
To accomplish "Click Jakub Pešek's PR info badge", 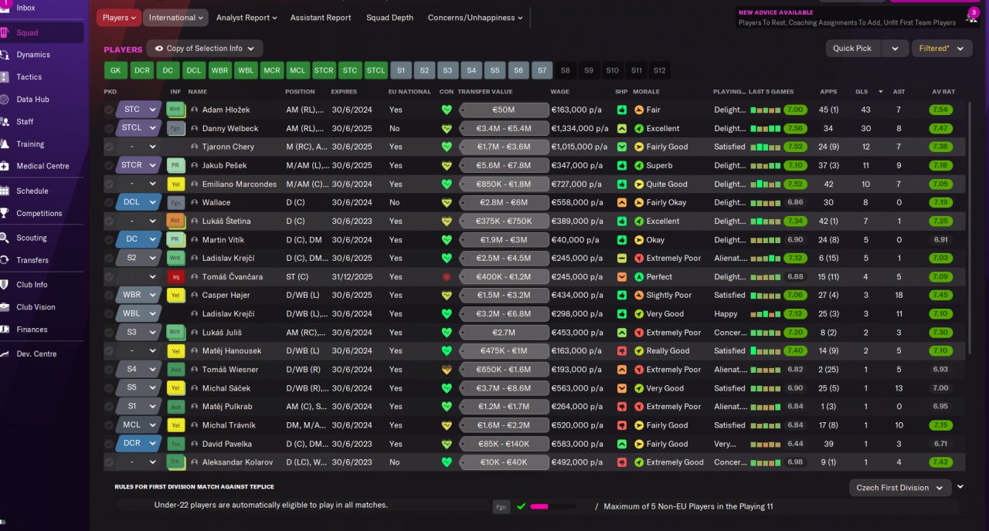I will [x=175, y=165].
